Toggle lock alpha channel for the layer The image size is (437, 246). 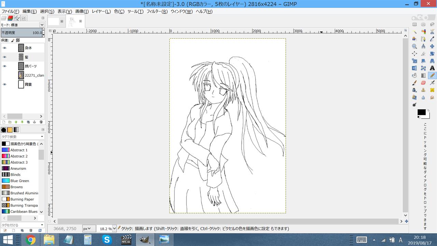(18, 40)
